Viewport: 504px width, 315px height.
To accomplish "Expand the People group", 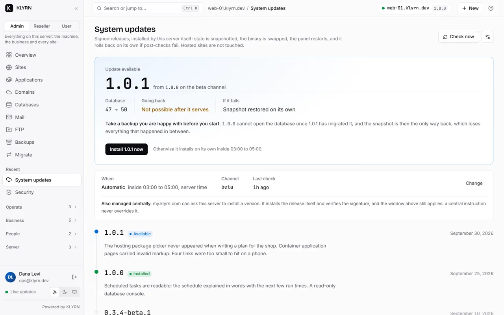I will point(42,234).
